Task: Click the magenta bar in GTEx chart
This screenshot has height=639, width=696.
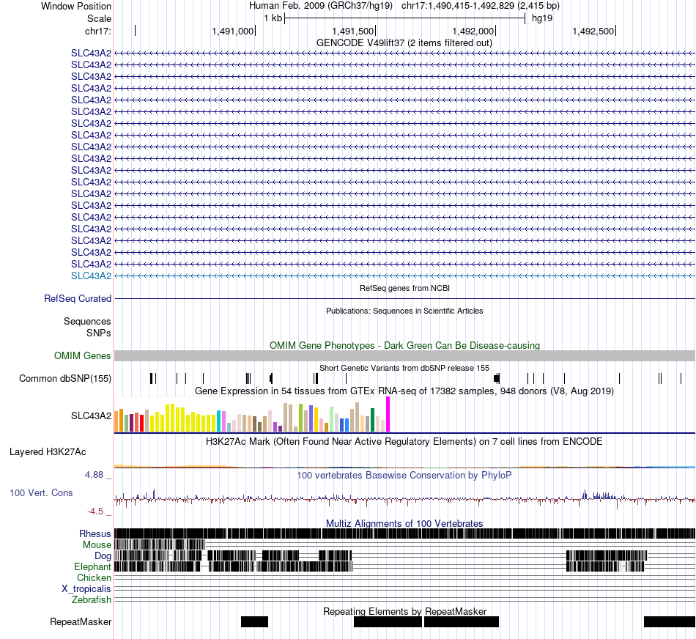Action: (388, 414)
